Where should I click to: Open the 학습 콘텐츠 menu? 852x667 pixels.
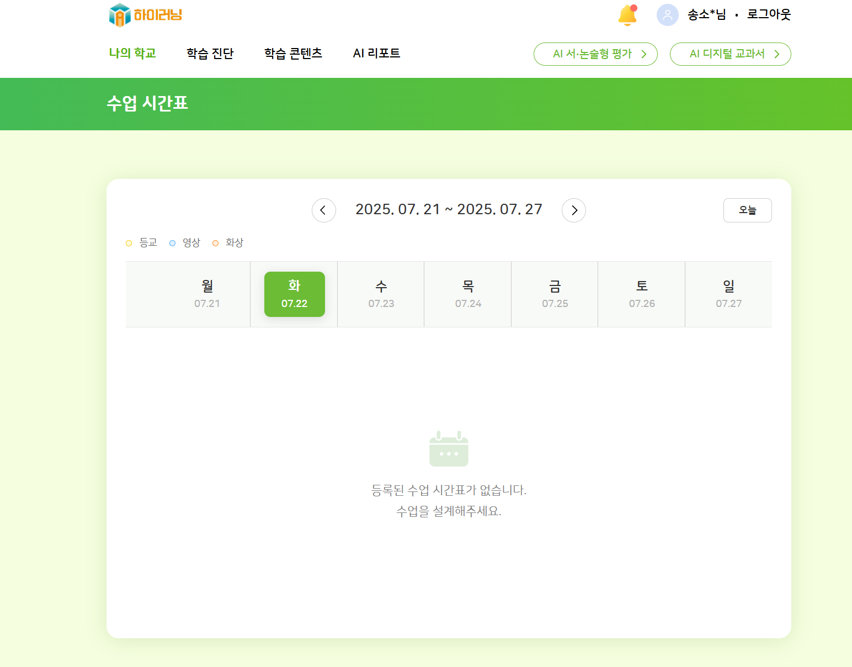click(293, 54)
